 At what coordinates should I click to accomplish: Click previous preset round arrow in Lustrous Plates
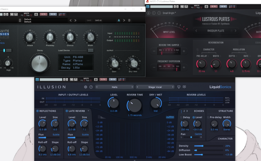coord(154,13)
